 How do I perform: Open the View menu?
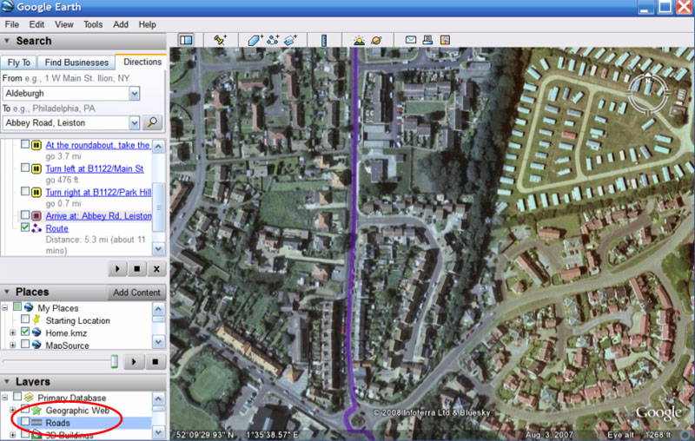64,24
